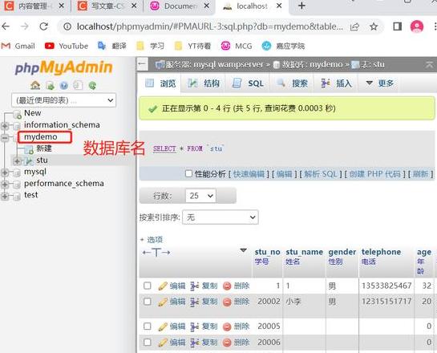Click the pencil icon for row with stu_no 1
This screenshot has height=353, width=437.
point(163,286)
